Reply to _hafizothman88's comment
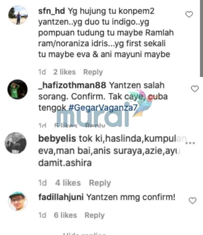203x235 pixels. click(95, 125)
